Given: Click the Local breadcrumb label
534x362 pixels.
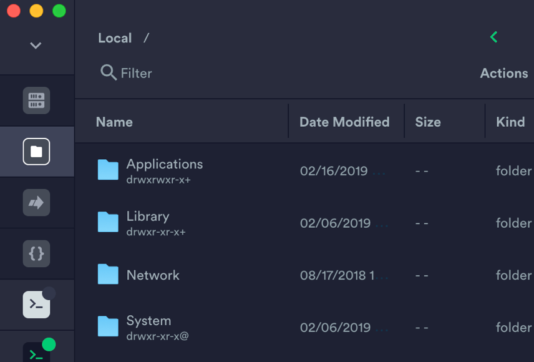Looking at the screenshot, I should tap(115, 37).
